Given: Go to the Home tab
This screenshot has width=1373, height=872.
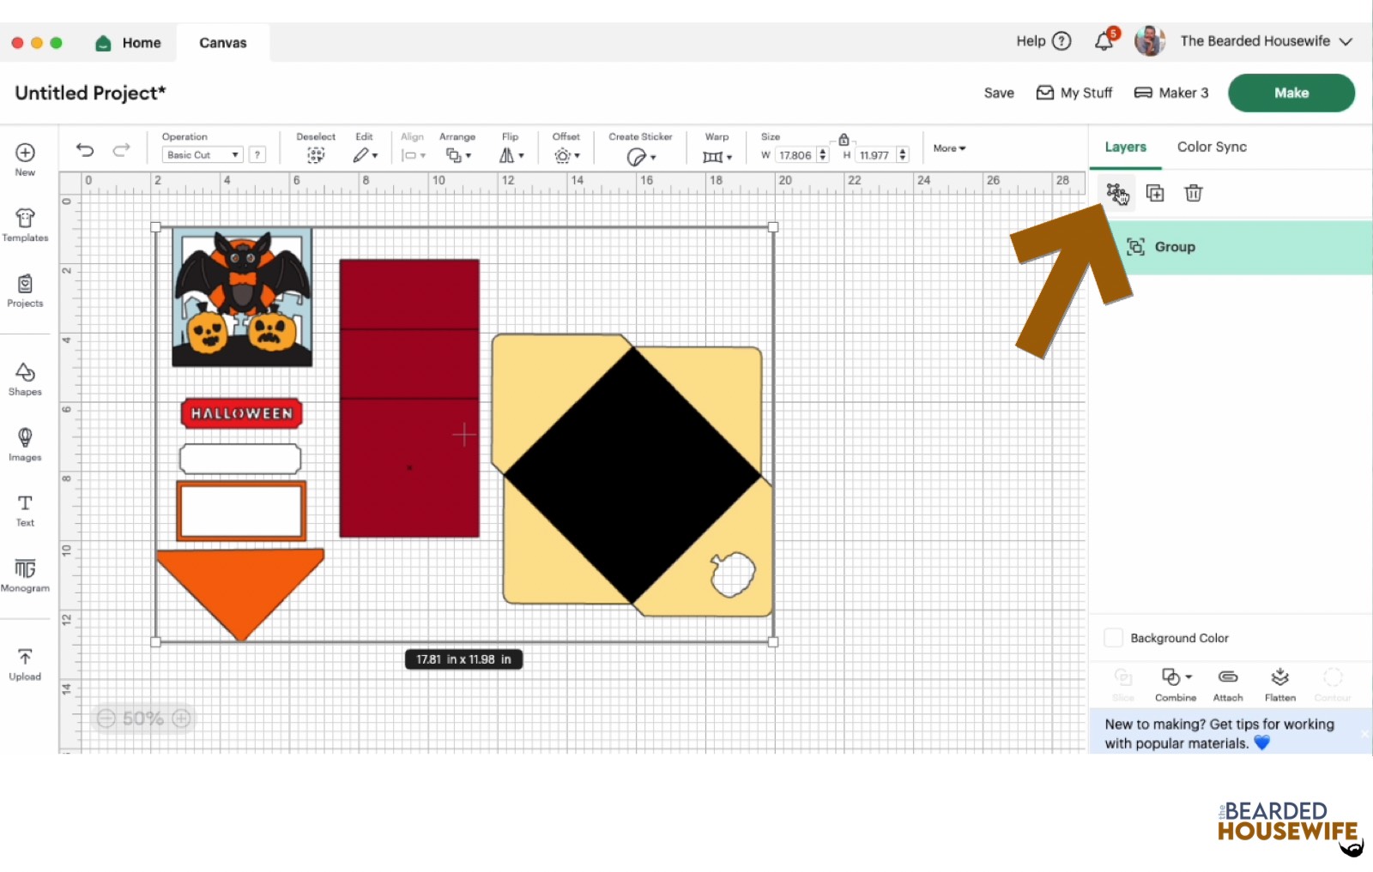Looking at the screenshot, I should click(x=129, y=43).
